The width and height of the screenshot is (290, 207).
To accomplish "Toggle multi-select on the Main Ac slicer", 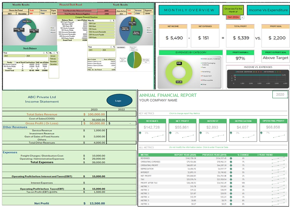I will point(111,20).
